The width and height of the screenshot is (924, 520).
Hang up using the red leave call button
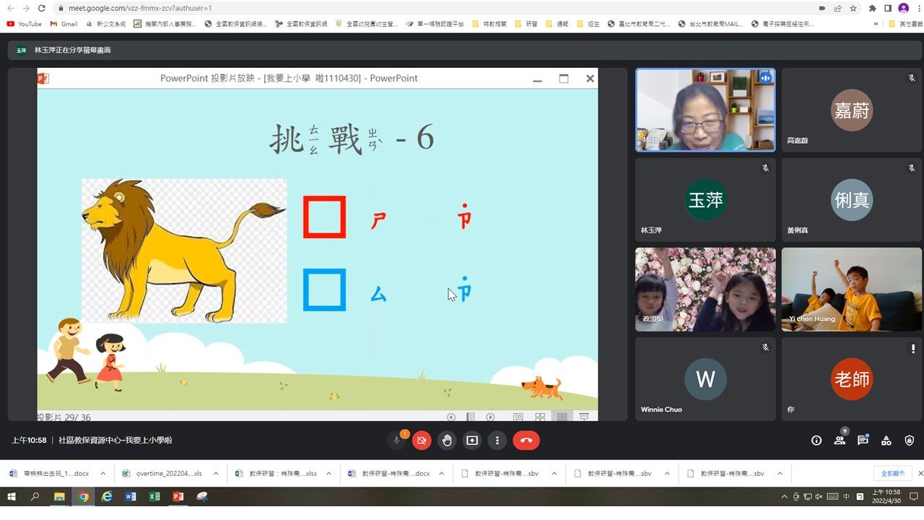pyautogui.click(x=526, y=441)
